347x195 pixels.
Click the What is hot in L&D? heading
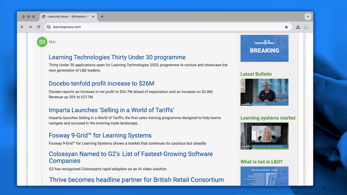(262, 162)
